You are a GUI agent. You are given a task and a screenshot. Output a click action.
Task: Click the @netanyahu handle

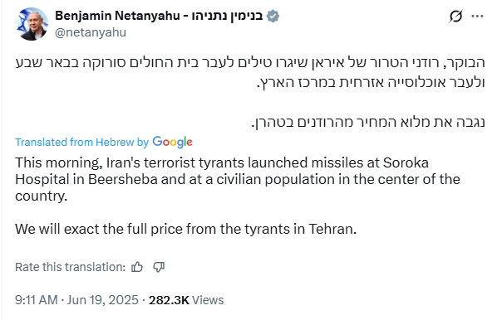[91, 32]
